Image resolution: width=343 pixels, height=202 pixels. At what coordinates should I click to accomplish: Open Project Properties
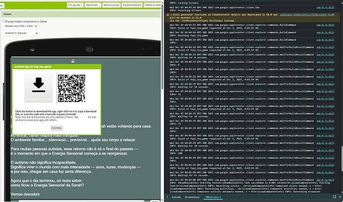[132, 4]
